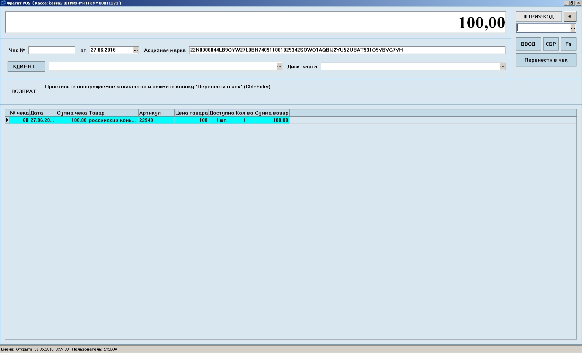Click the Пользователь SYSDBA status entry
582x353 pixels.
tap(95, 349)
